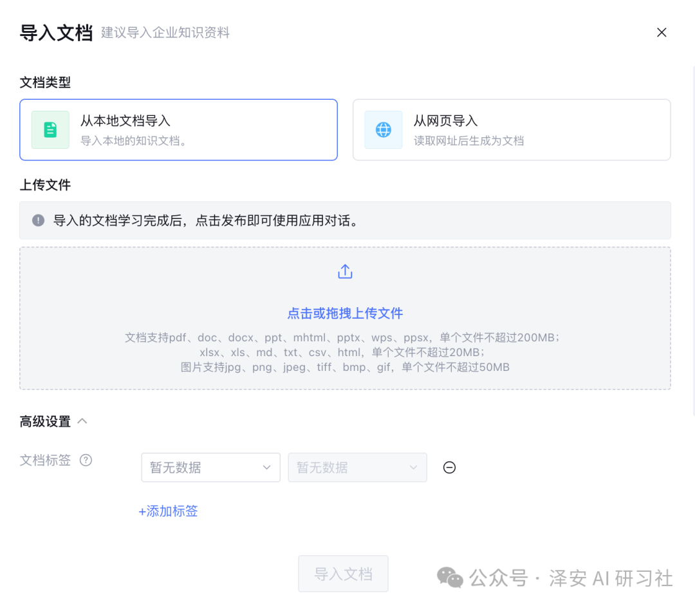Click the blue globe web import icon
The width and height of the screenshot is (695, 606).
384,129
